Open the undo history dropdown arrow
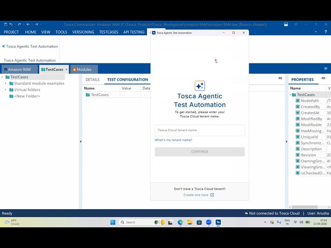This screenshot has height=248, width=331. coord(15,24)
